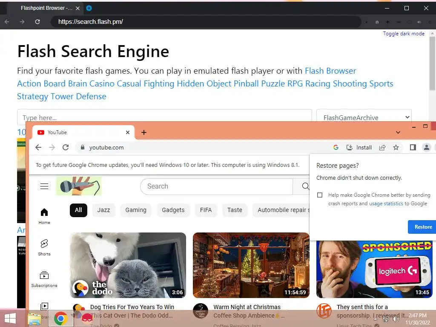Open the Hidden Object category link
This screenshot has width=436, height=327.
coord(204,83)
